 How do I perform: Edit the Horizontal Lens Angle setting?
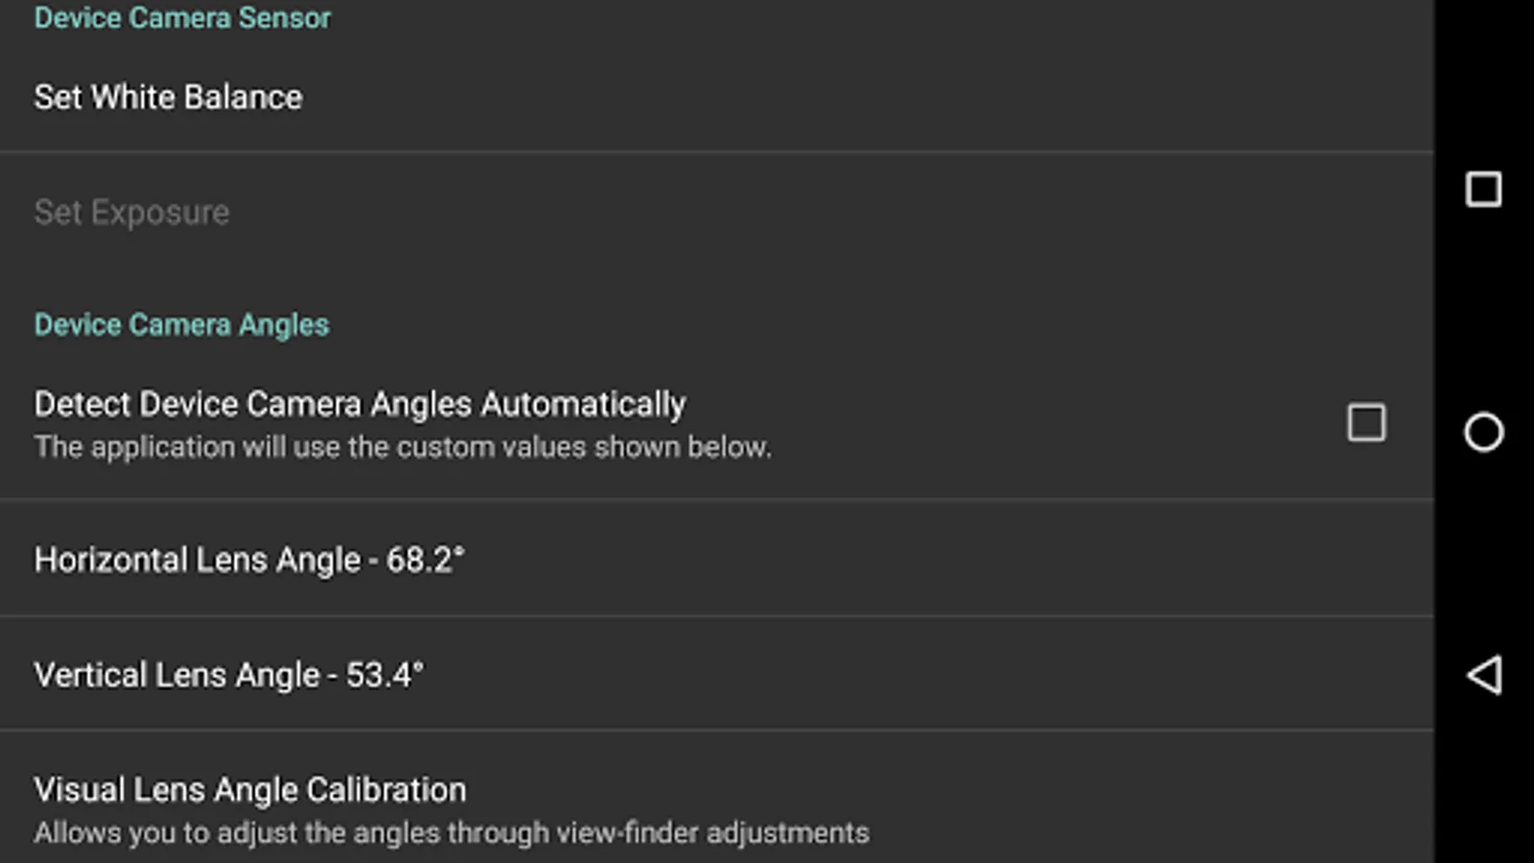pyautogui.click(x=249, y=560)
